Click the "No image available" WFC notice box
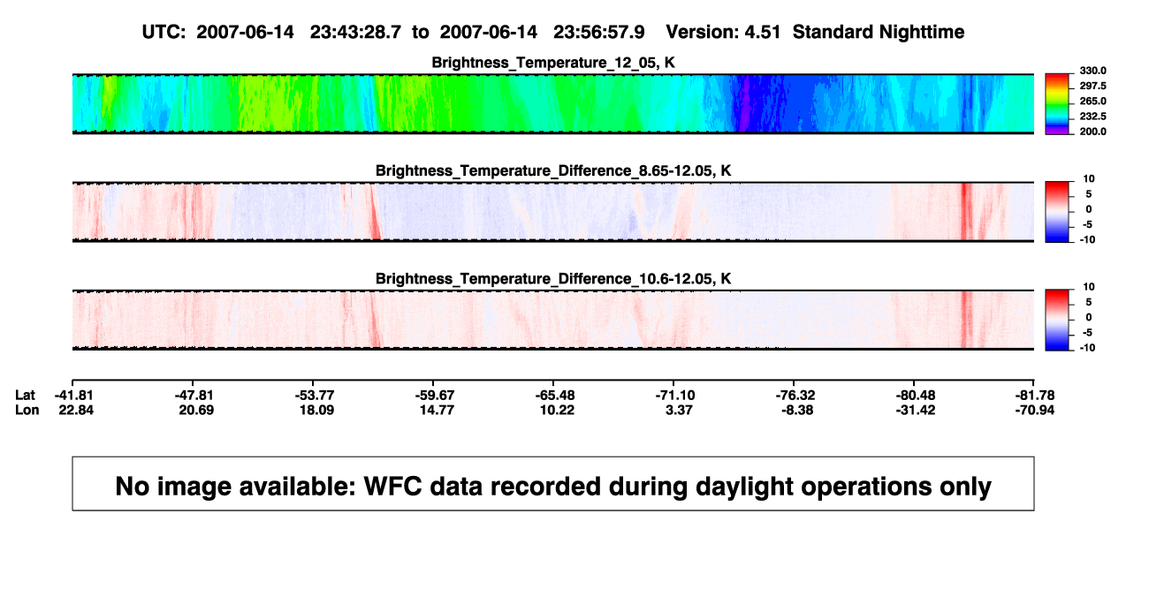Screen dimensions: 1149x589 coord(553,484)
